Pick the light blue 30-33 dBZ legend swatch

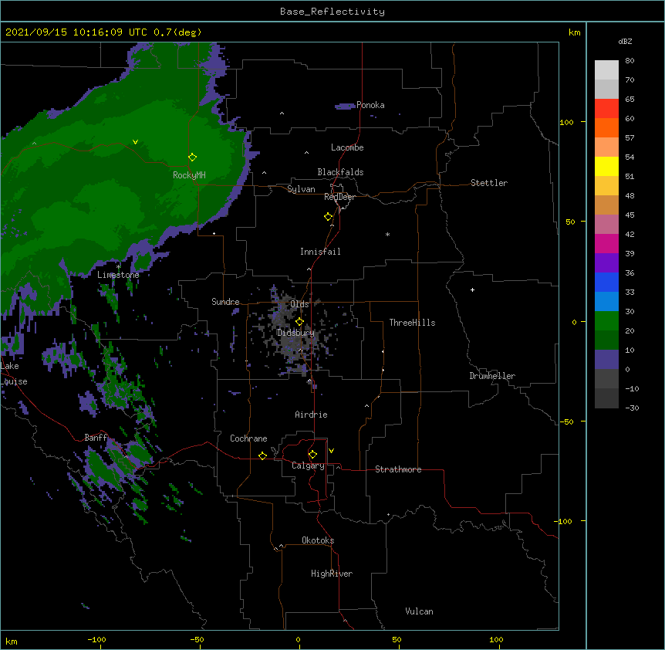pos(606,301)
